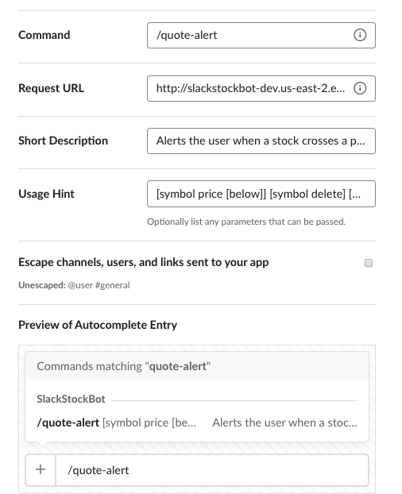Click the /quote-alert Command text field
The height and width of the screenshot is (494, 402).
tap(261, 35)
